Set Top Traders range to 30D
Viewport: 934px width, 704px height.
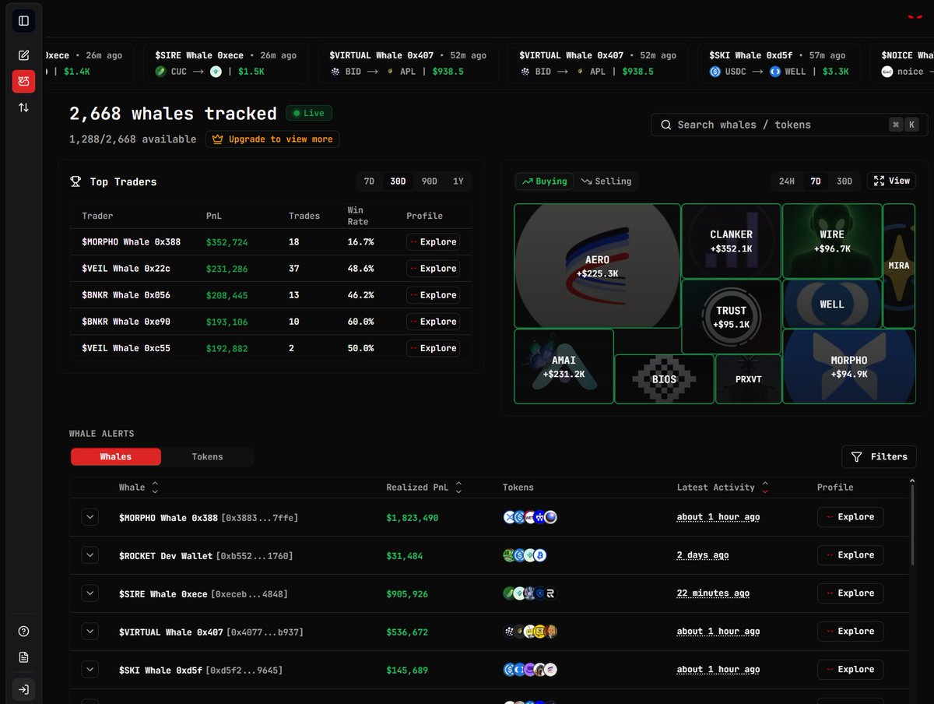click(x=398, y=181)
